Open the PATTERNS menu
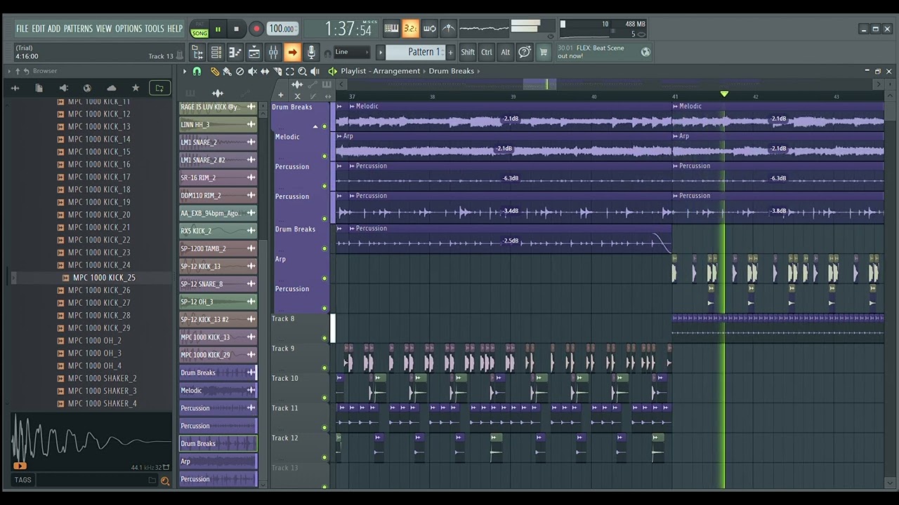The height and width of the screenshot is (505, 899). coord(78,29)
